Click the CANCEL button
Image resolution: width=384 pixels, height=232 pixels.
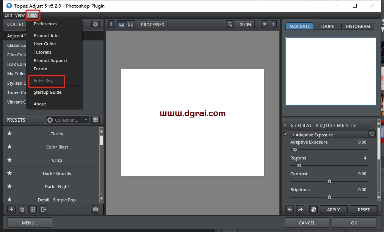click(x=307, y=223)
